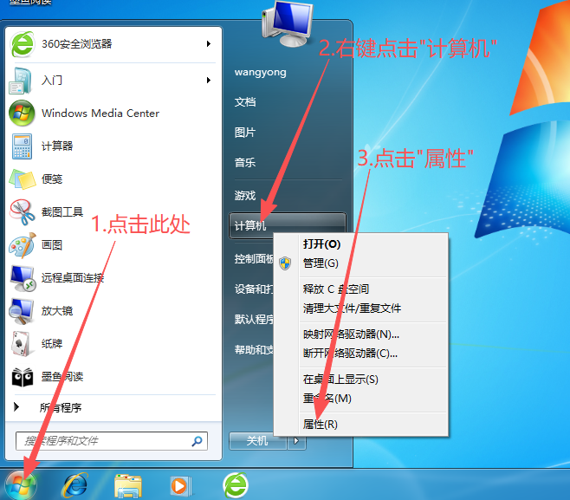Open 默认程序 default programs link

pos(254,319)
